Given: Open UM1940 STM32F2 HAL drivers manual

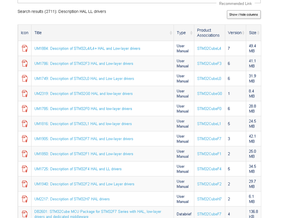Looking at the screenshot, I should [84, 184].
